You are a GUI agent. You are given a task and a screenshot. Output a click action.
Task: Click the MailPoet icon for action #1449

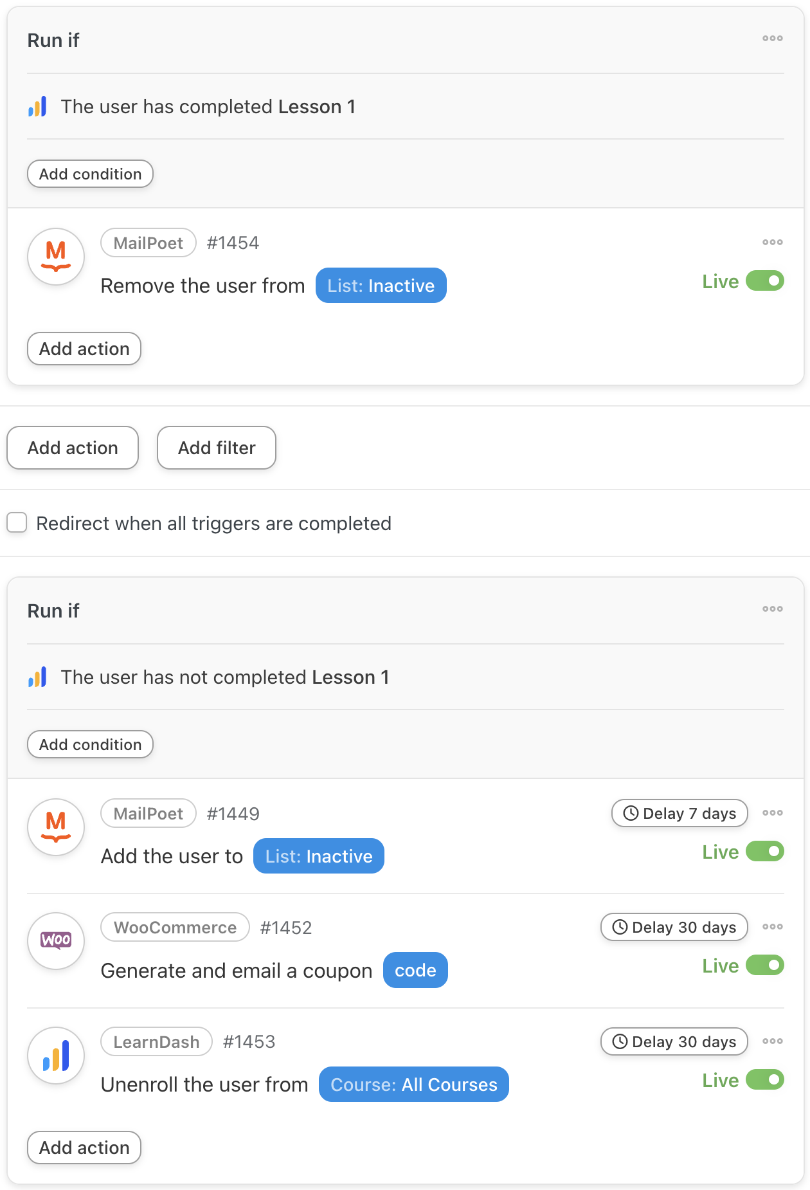[56, 827]
